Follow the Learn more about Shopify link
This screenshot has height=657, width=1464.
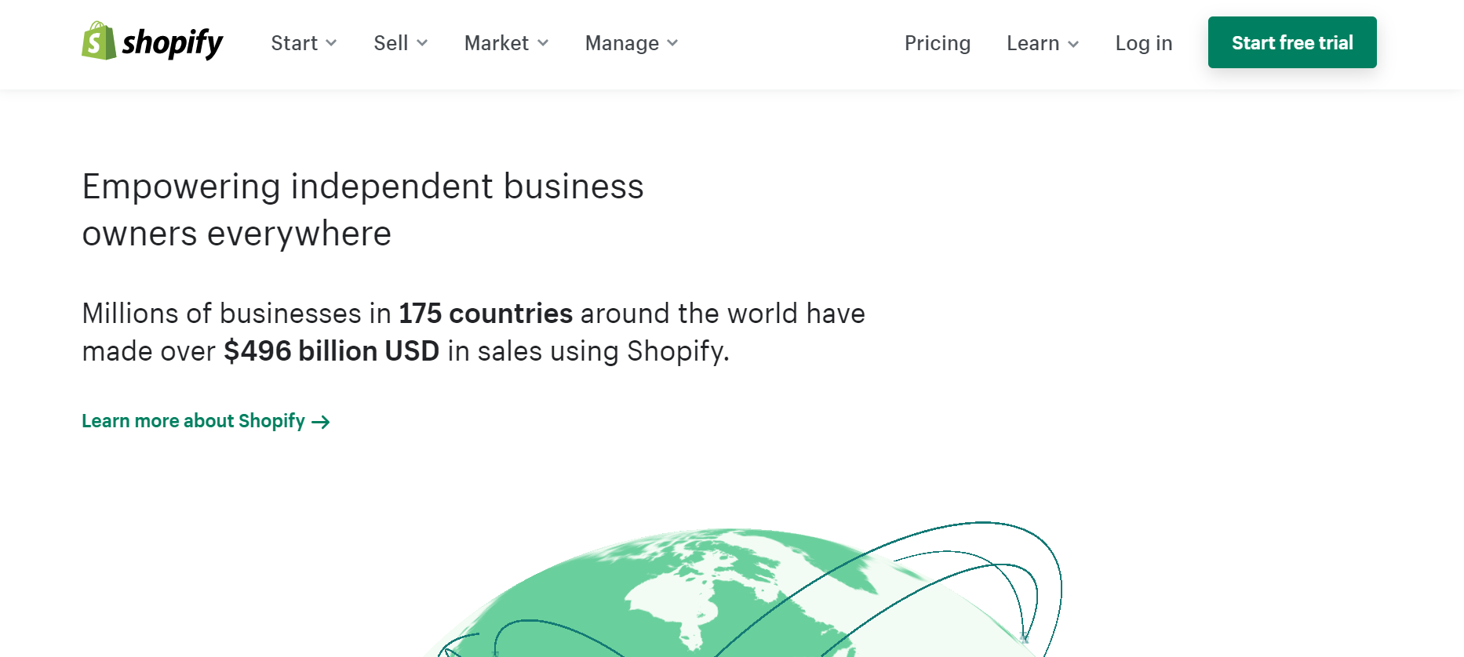point(193,421)
